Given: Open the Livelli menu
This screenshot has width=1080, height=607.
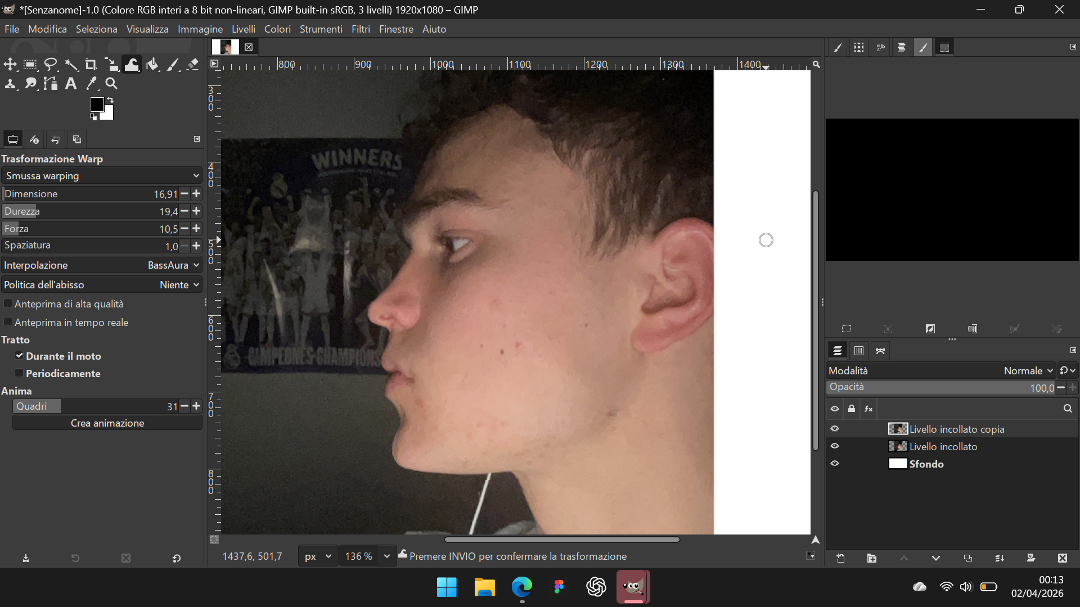Looking at the screenshot, I should [243, 29].
